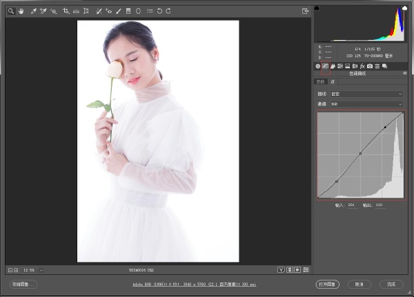Screen dimensions: 414x297
Task: Toggle shadow clipping warning in histogram
Action: point(317,8)
